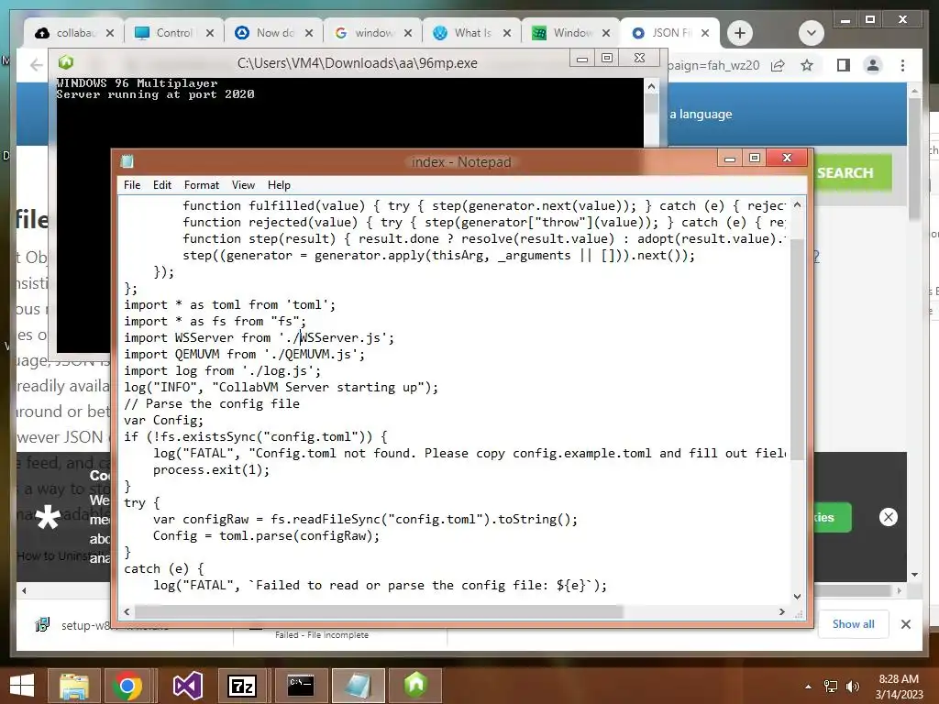Click Notepad horizontal scrollbar left arrow

click(127, 611)
